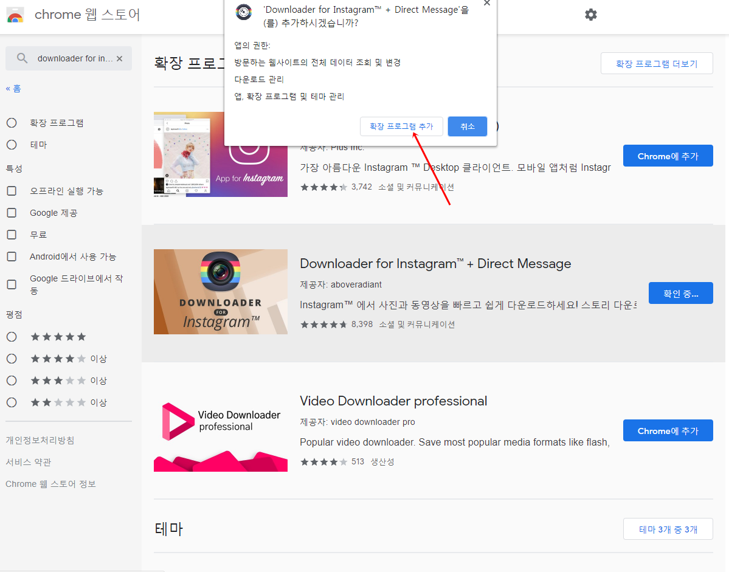This screenshot has width=729, height=572.
Task: Open App for Instagram thumbnail
Action: pos(220,154)
